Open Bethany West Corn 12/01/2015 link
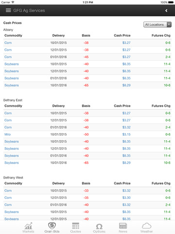175x234 pixels. (8, 198)
